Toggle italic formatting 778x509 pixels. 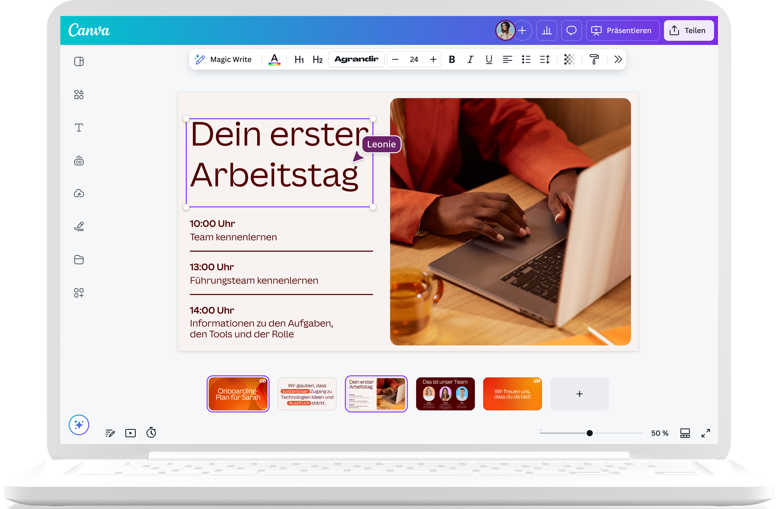470,59
